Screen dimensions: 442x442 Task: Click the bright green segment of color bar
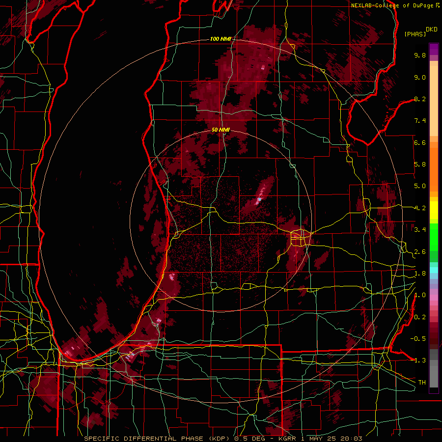coord(434,237)
